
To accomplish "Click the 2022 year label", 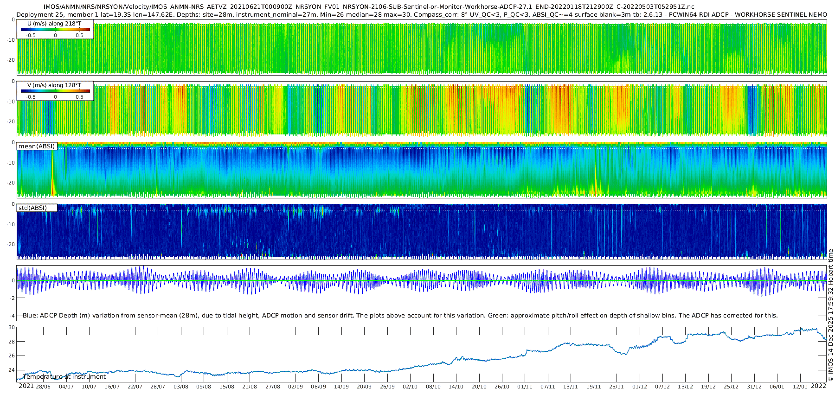I will [x=818, y=386].
